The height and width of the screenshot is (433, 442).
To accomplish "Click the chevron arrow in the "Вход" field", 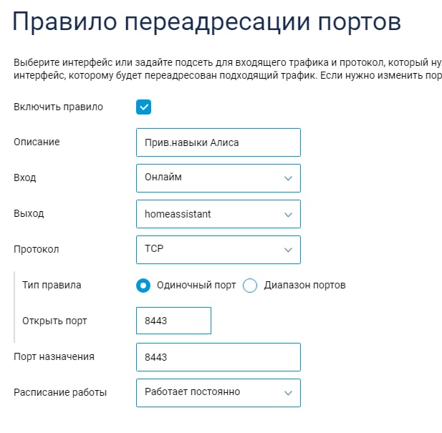I will click(x=288, y=178).
